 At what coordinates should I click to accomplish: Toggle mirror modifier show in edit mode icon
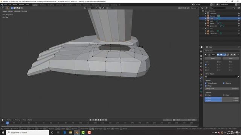[x=224, y=55]
